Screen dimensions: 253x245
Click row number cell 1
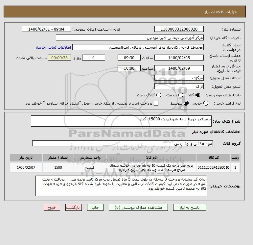pyautogui.click(x=235, y=167)
